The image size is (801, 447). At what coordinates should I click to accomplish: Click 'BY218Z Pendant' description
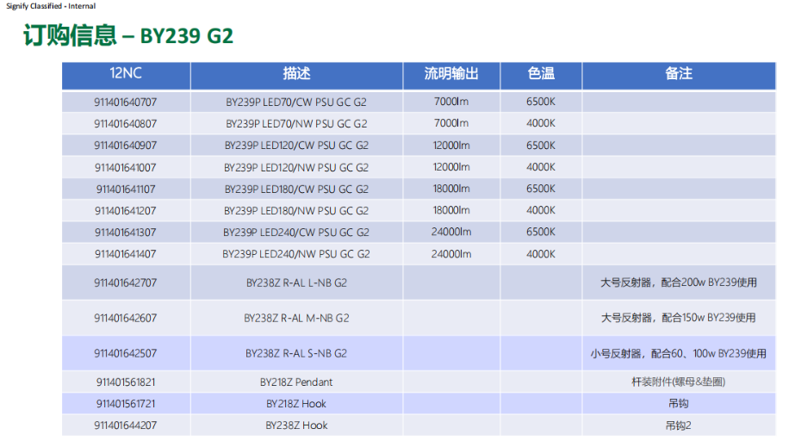click(296, 382)
